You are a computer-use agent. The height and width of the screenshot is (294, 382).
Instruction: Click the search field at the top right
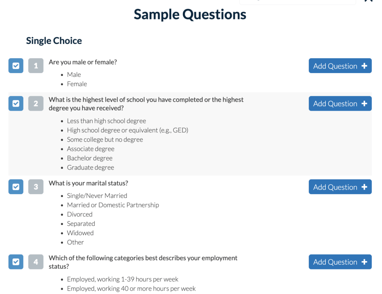297,1
